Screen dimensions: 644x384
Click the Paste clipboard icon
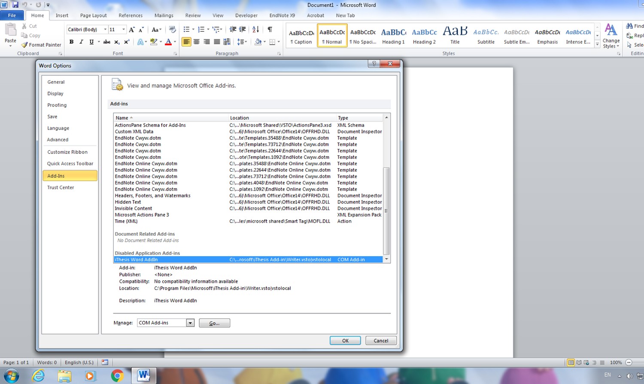point(10,31)
